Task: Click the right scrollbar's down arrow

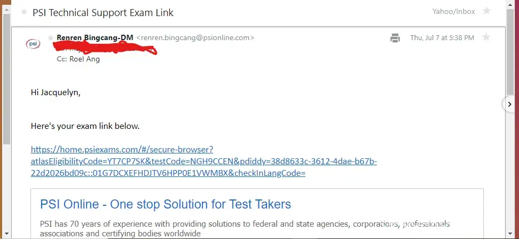Action: pos(510,234)
